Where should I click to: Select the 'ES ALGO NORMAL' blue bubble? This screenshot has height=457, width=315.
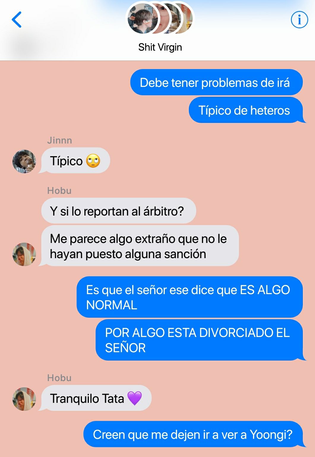[189, 297]
